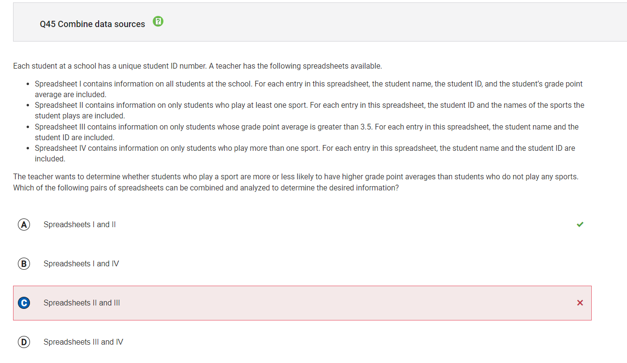Click the green checkmark next to option A
627x363 pixels.
580,224
